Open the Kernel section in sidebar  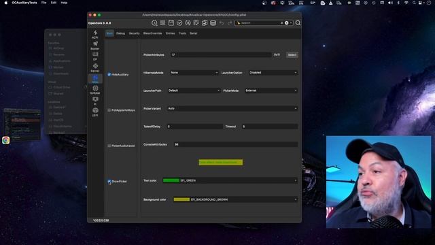(95, 68)
